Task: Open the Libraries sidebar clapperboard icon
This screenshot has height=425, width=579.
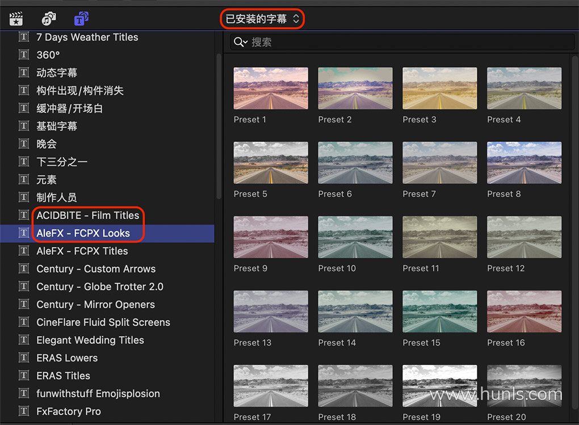Action: tap(16, 19)
